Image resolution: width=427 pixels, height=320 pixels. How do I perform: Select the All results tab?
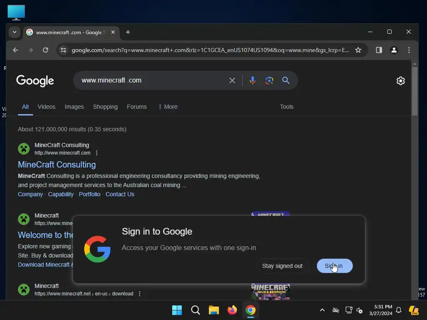25,107
